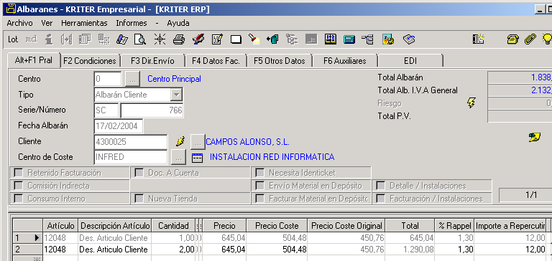Toggle Comisión Indirecta checkbox
The width and height of the screenshot is (552, 261).
[18, 186]
